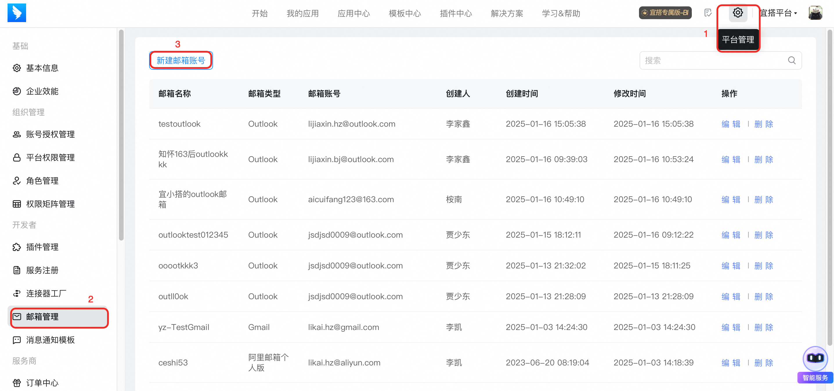Delete the testoutlook mailbox row
Viewport: 834px width, 391px height.
click(763, 124)
